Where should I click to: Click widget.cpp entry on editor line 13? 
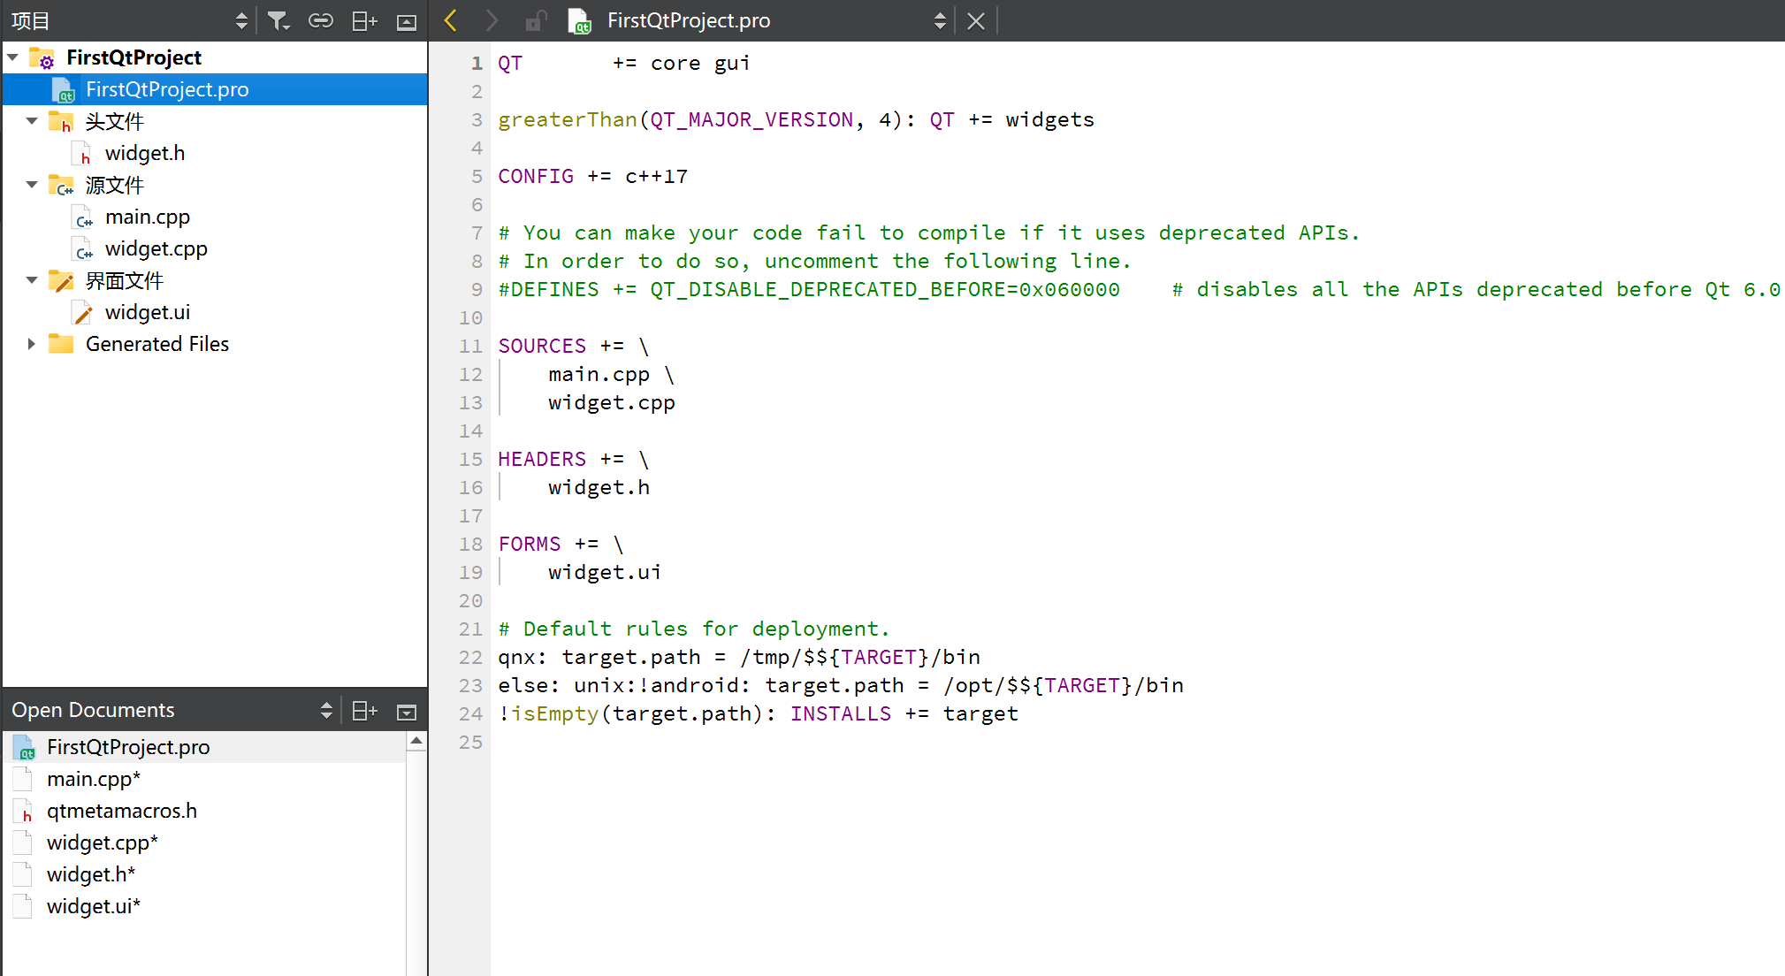point(612,402)
